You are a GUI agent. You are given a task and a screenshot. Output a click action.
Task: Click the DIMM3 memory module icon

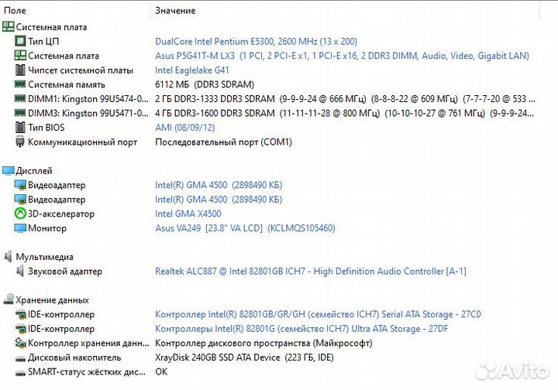click(20, 113)
